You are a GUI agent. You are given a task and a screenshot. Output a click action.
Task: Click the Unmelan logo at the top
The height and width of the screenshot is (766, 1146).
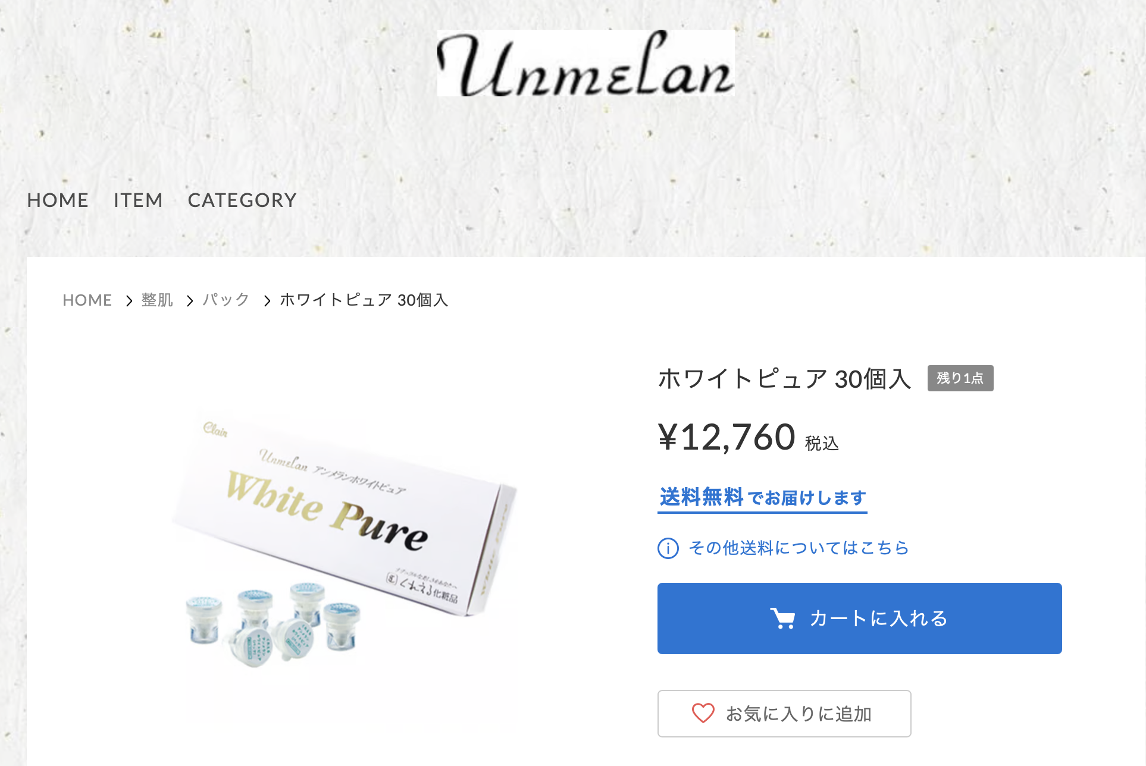point(585,63)
